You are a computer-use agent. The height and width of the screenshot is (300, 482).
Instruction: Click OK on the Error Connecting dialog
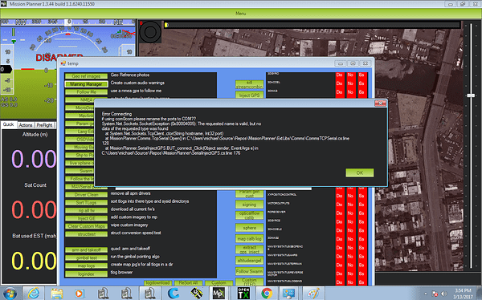[360, 173]
